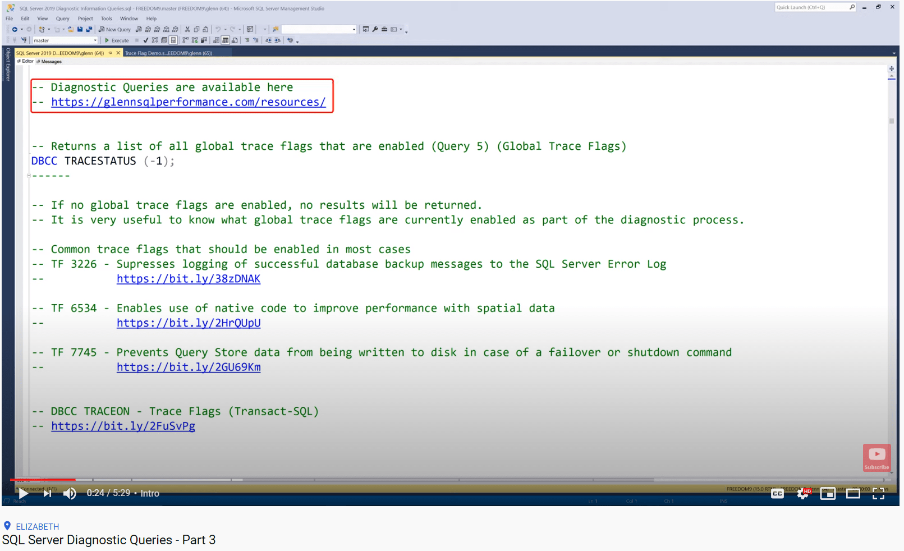Open the master database dropdown
Screen dimensions: 904x551
coord(96,40)
